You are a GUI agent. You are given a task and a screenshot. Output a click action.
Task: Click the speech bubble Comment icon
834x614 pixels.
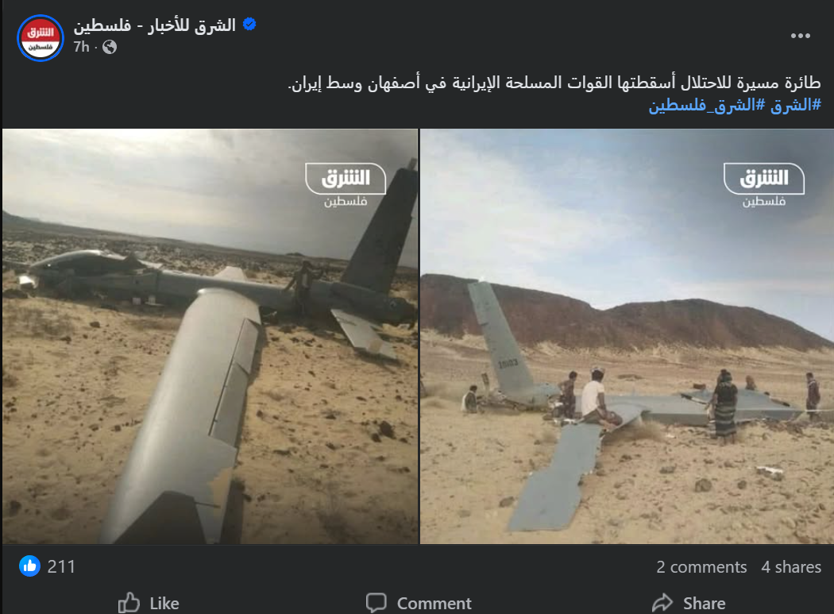click(376, 603)
